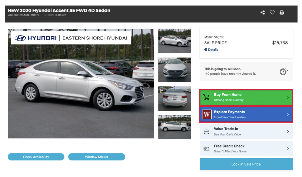Image resolution: width=302 pixels, height=177 pixels.
Task: Select Buy From Home option
Action: 246,97
